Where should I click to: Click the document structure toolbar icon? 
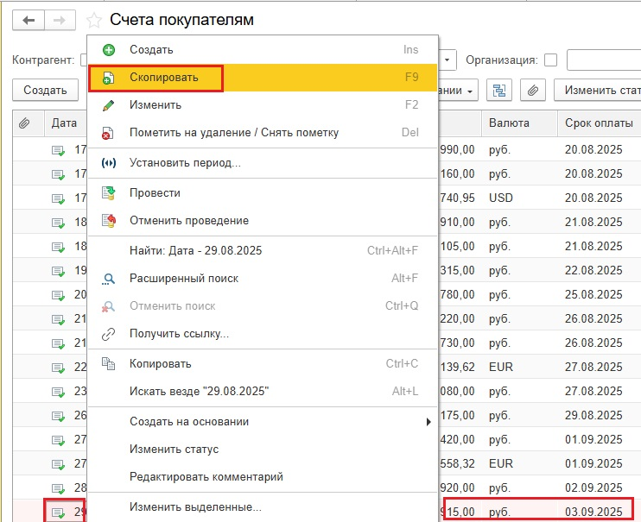tap(499, 91)
